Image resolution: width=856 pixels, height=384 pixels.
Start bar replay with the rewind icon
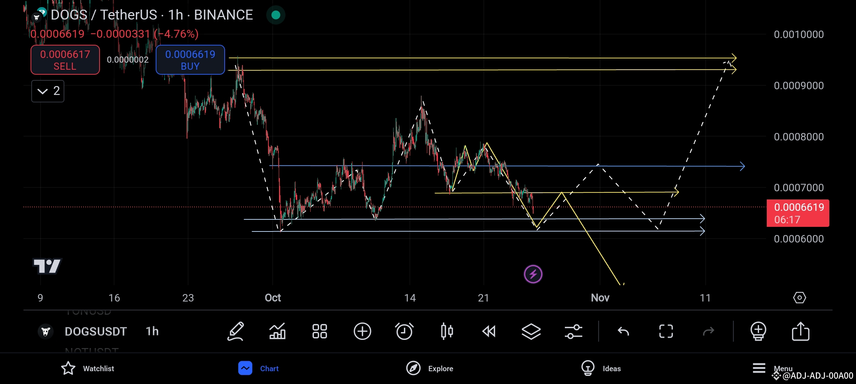489,331
